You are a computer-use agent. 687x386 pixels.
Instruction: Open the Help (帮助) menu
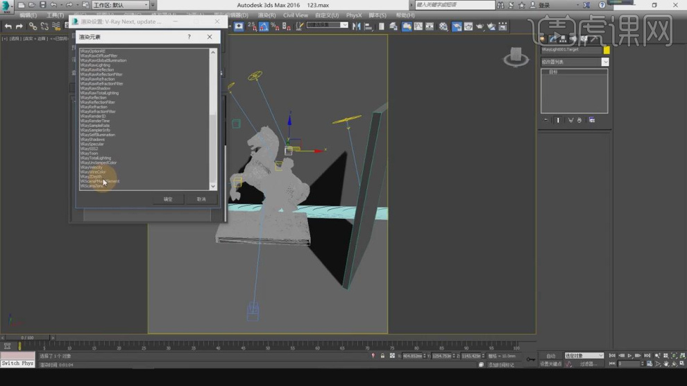(405, 15)
